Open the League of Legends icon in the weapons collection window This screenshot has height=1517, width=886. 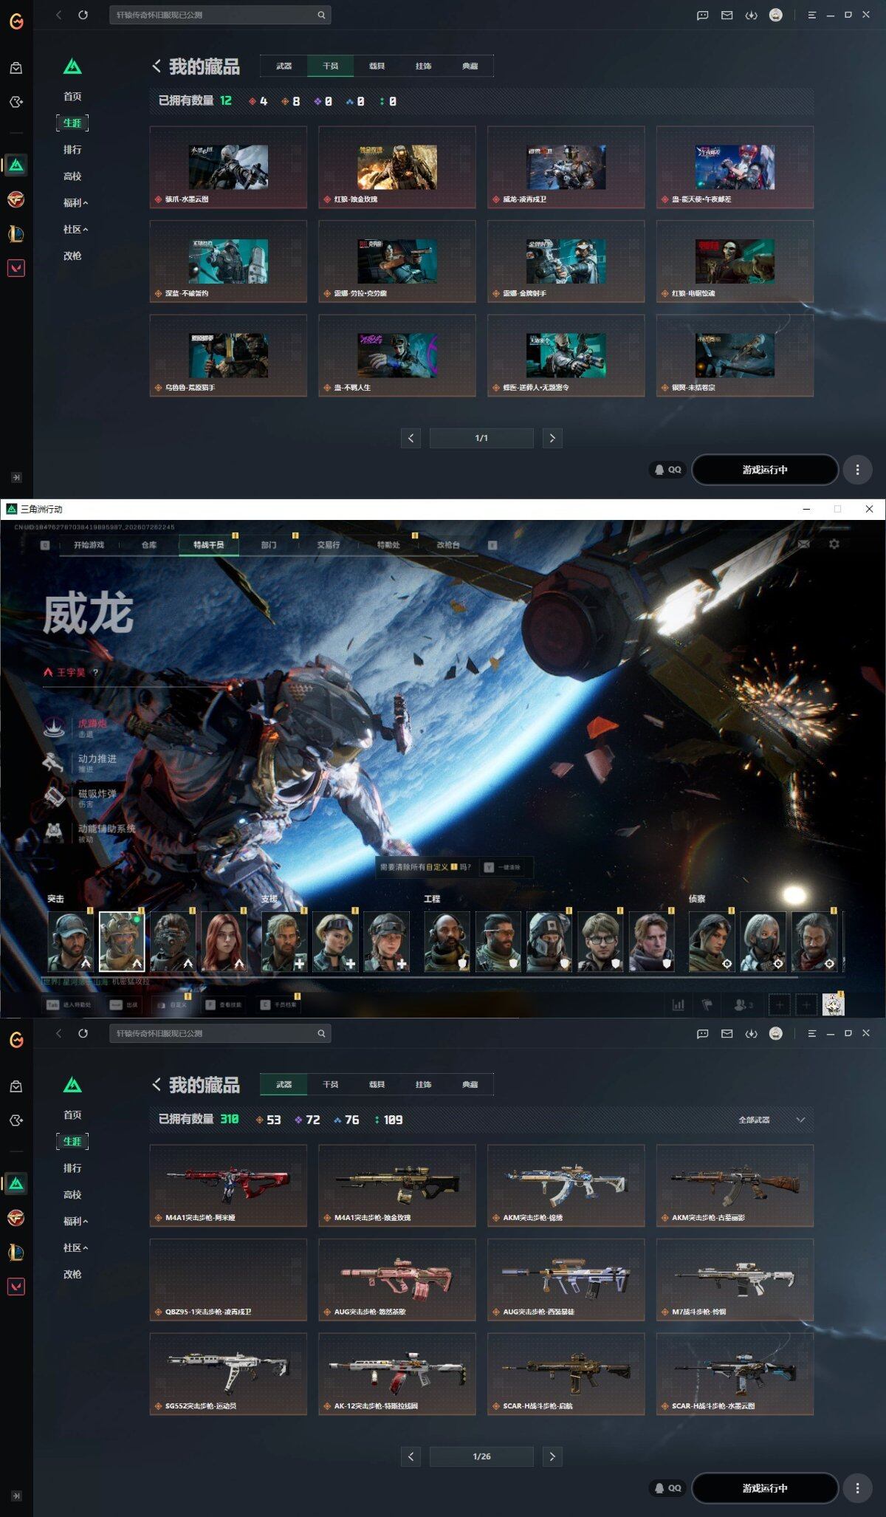(16, 1252)
